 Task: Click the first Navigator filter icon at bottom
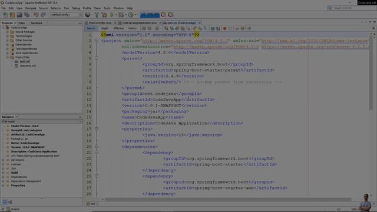click(x=5, y=202)
